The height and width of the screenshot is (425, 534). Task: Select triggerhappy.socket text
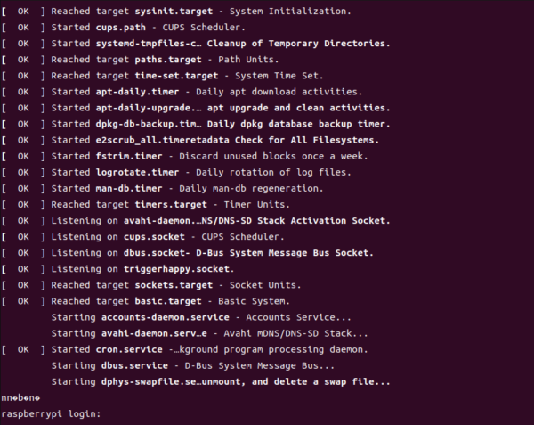click(176, 269)
